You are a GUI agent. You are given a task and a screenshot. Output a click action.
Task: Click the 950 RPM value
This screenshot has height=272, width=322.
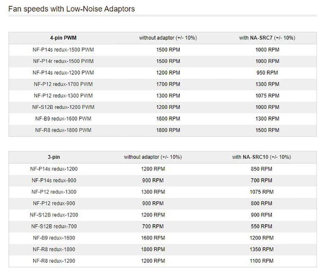(x=267, y=73)
